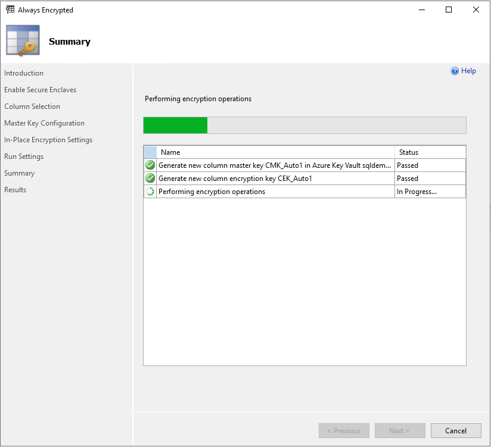
Task: Close the Always Encrypted window
Action: point(476,10)
